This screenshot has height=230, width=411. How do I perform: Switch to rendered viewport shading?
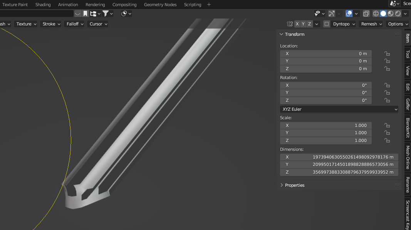point(398,14)
